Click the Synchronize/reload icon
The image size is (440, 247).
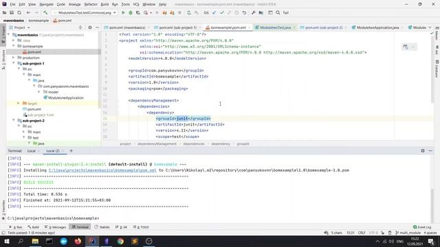(x=19, y=12)
